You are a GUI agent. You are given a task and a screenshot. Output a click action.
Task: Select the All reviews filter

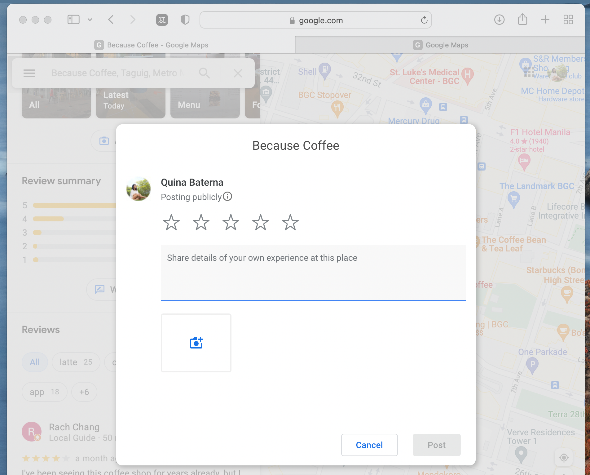(35, 362)
